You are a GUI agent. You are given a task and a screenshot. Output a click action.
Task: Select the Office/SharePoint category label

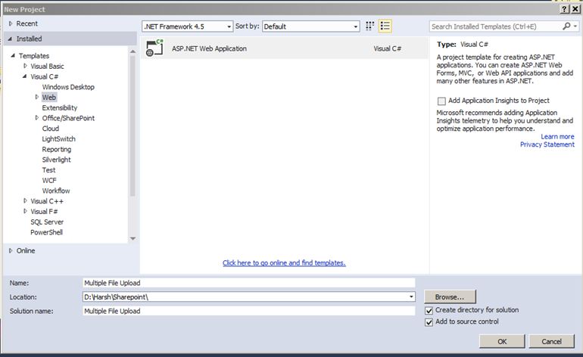point(68,118)
